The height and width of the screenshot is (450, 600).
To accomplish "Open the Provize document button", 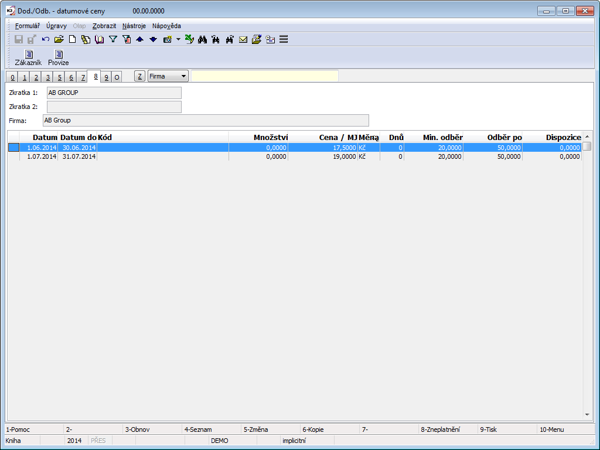I will coord(59,58).
